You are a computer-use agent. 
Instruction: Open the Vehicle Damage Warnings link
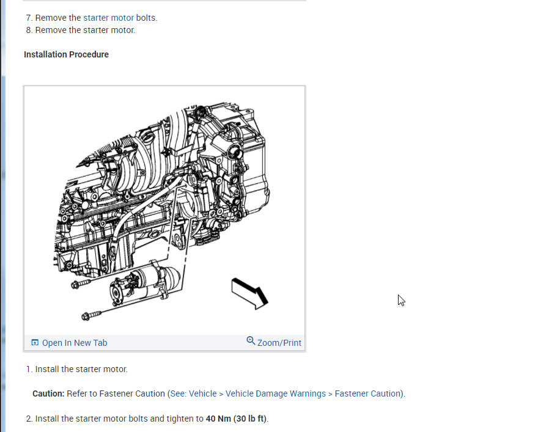click(x=276, y=394)
